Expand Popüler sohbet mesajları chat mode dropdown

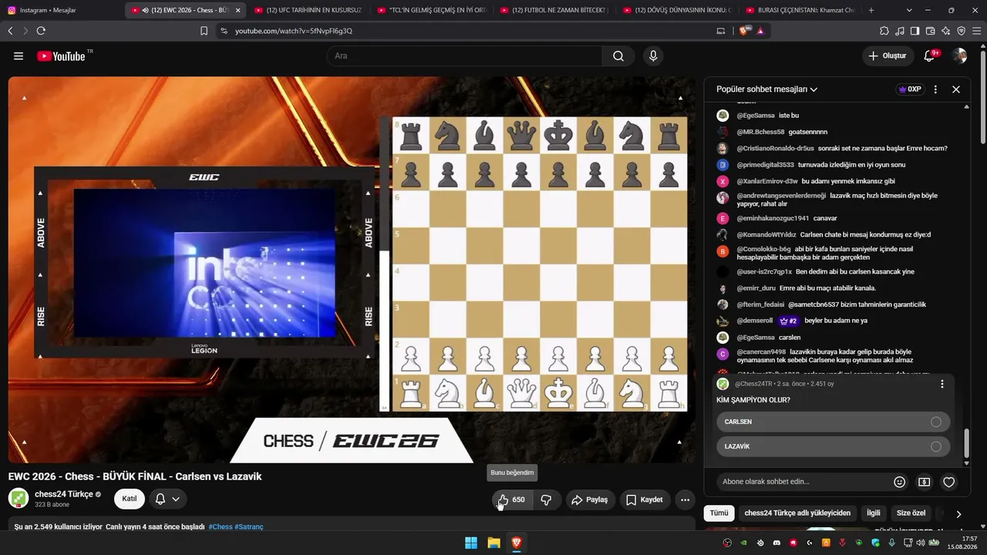pos(766,89)
